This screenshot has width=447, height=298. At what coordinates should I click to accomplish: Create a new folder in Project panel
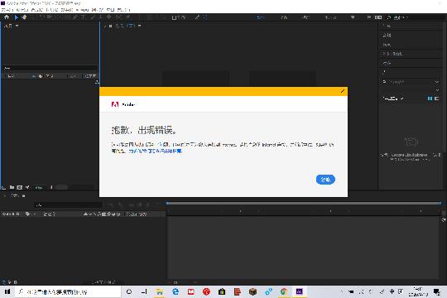click(x=12, y=187)
